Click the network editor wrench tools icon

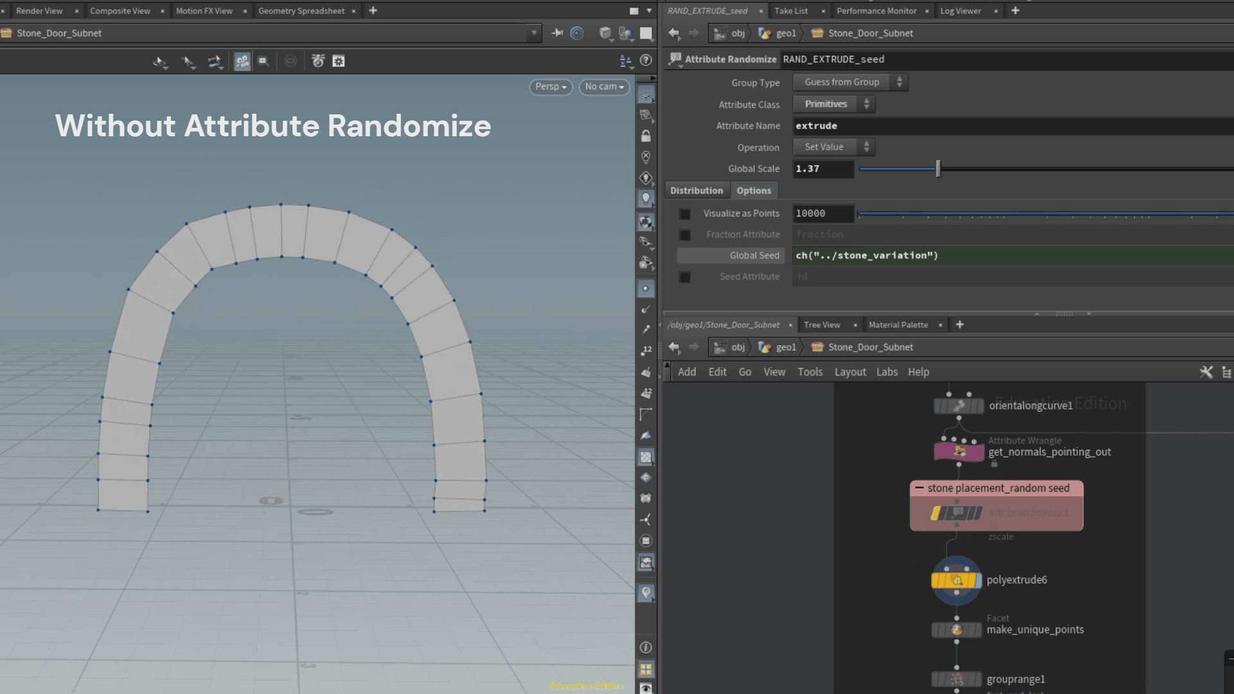1206,372
